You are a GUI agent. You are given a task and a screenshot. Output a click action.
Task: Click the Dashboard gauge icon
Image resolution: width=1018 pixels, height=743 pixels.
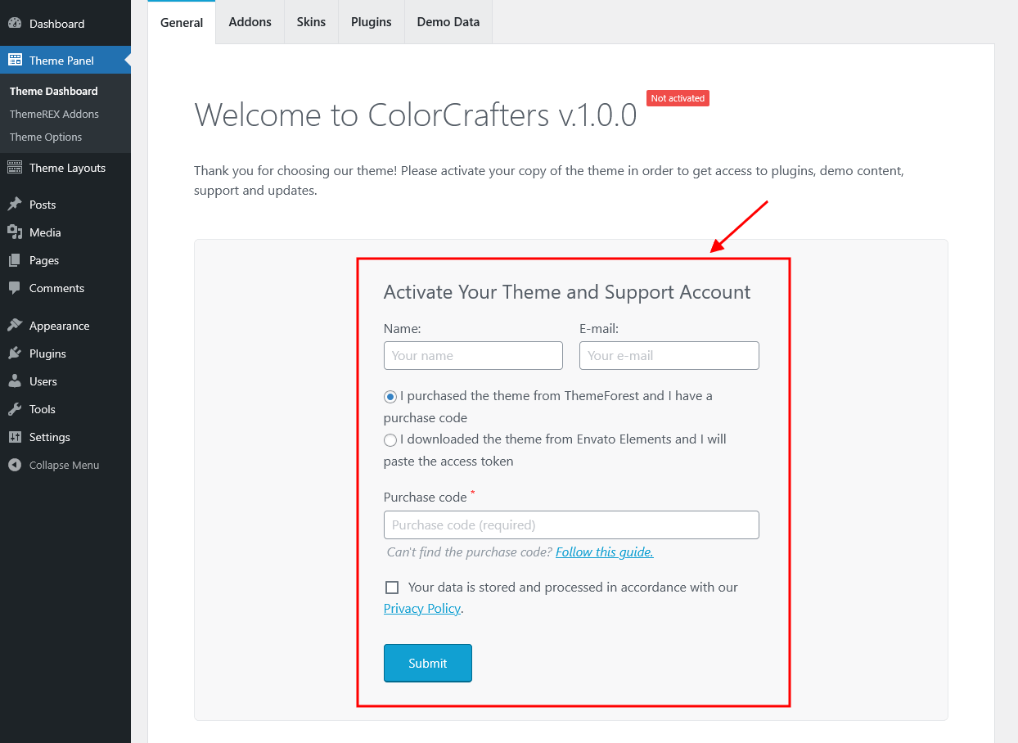tap(15, 24)
